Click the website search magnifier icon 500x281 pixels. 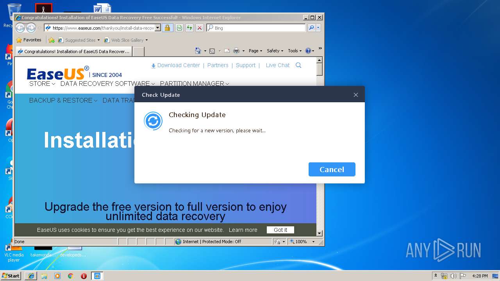(x=298, y=65)
